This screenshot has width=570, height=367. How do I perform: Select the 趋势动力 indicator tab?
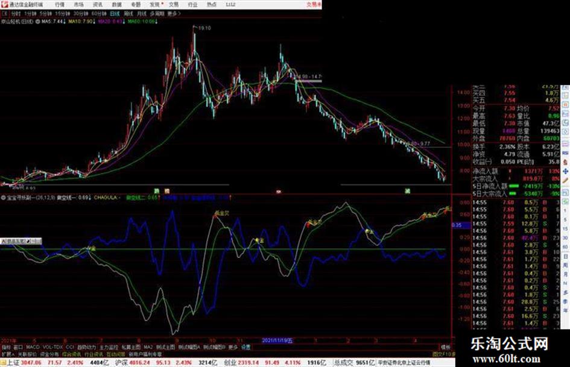tap(86, 347)
